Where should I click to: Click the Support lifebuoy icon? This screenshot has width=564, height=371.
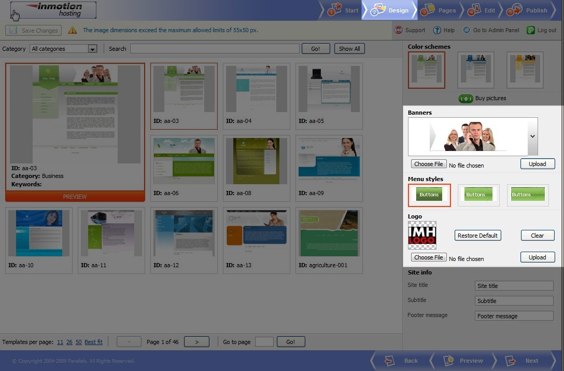398,30
